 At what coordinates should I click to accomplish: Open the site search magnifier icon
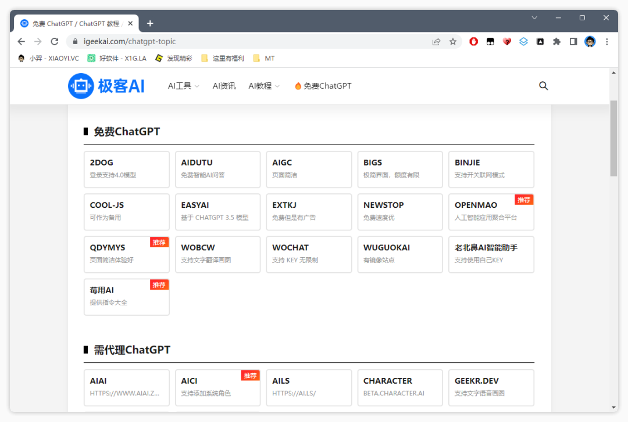click(x=543, y=85)
